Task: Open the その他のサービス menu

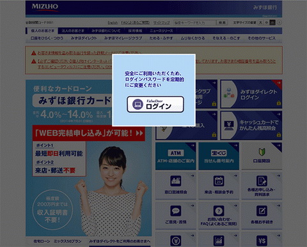Action: pos(262,38)
